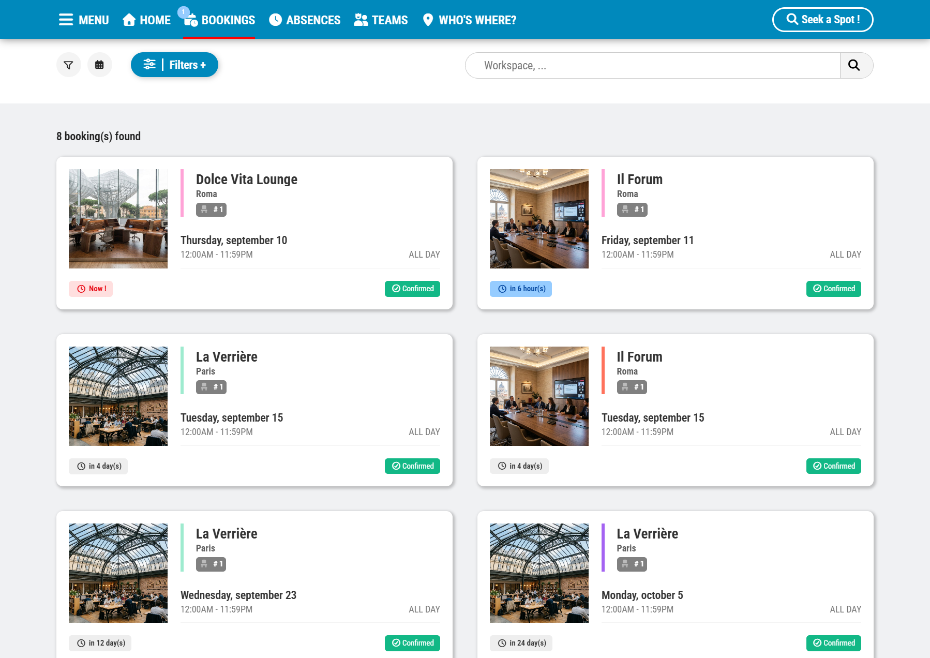Click Confirmed on Friday september 11 booking
This screenshot has height=658, width=930.
(x=834, y=289)
